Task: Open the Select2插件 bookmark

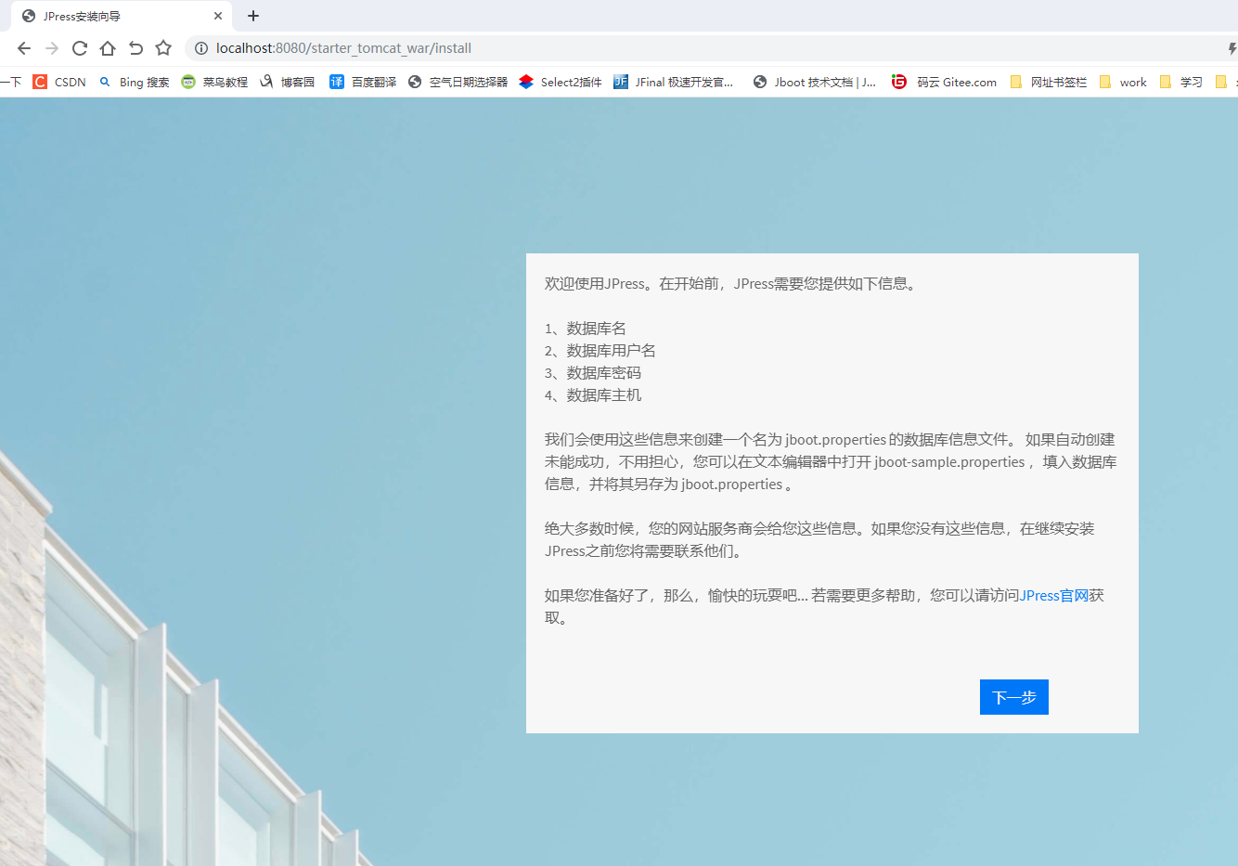Action: pos(560,82)
